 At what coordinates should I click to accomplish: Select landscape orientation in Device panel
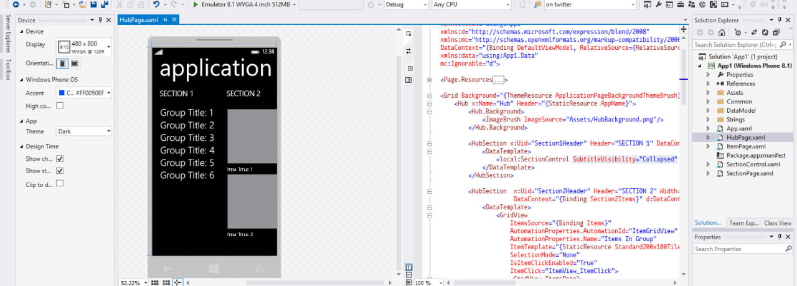(x=74, y=64)
